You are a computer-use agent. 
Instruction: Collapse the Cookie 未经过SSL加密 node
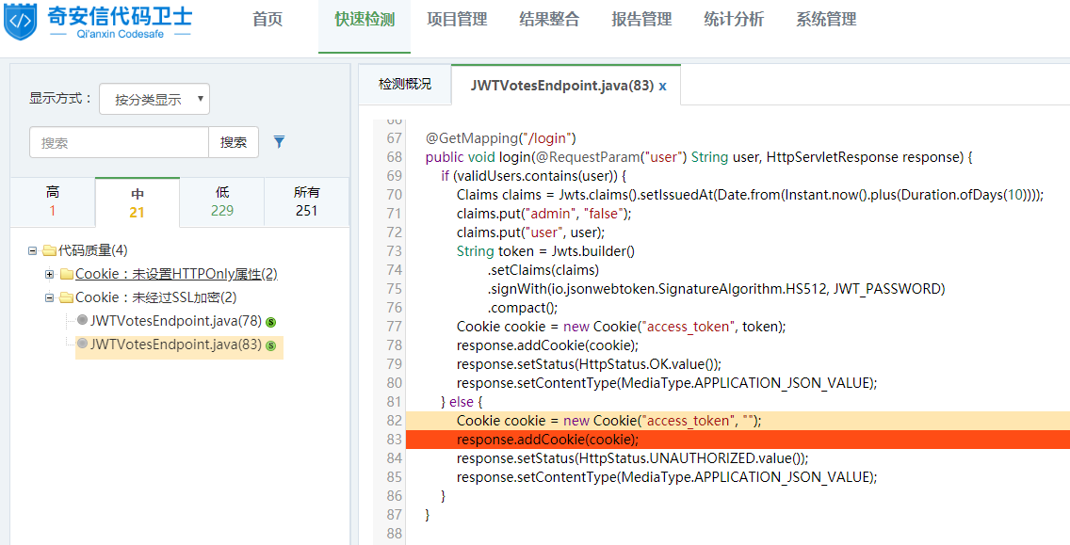50,297
